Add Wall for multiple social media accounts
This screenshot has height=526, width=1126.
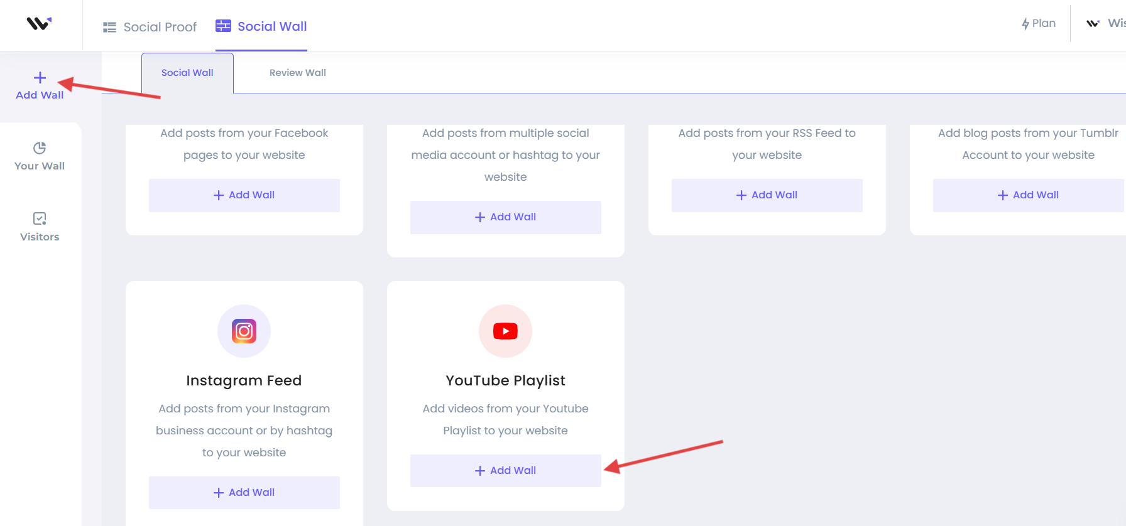[x=505, y=217]
